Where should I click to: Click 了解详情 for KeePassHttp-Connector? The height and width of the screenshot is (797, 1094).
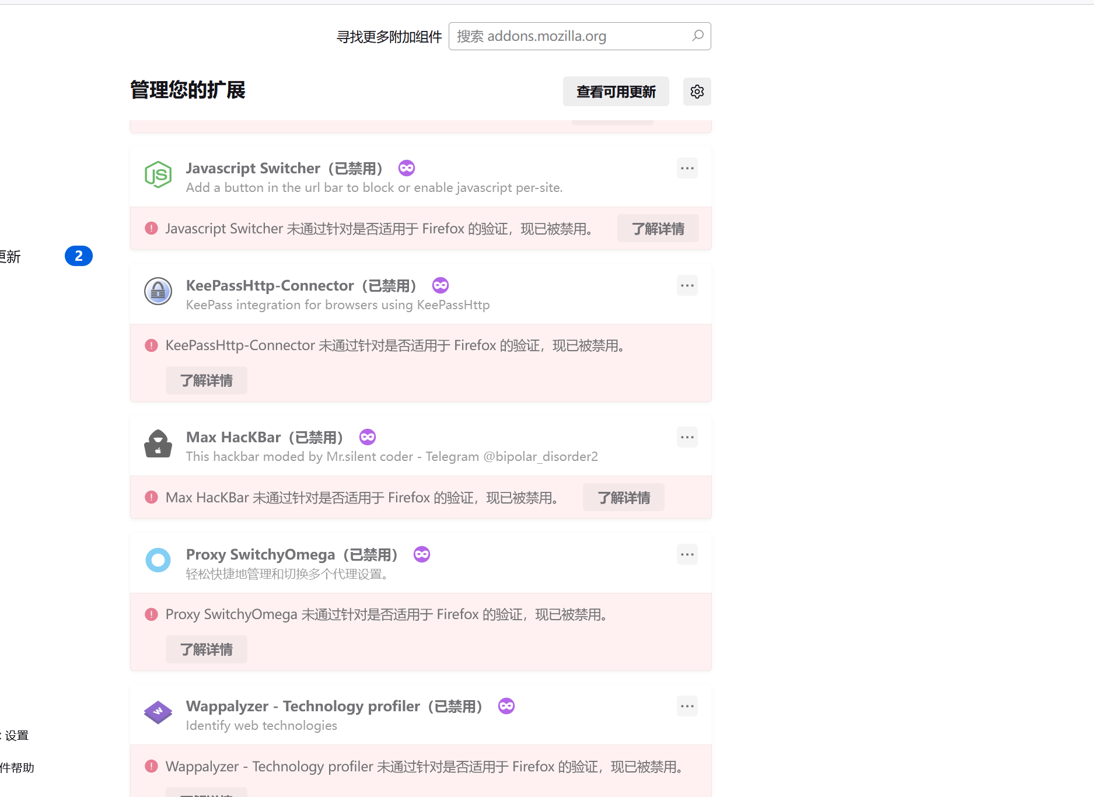tap(207, 380)
